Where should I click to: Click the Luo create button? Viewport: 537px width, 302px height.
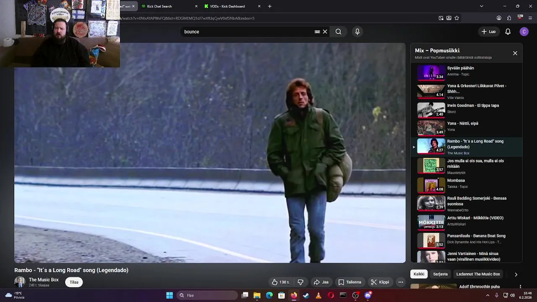coord(488,31)
